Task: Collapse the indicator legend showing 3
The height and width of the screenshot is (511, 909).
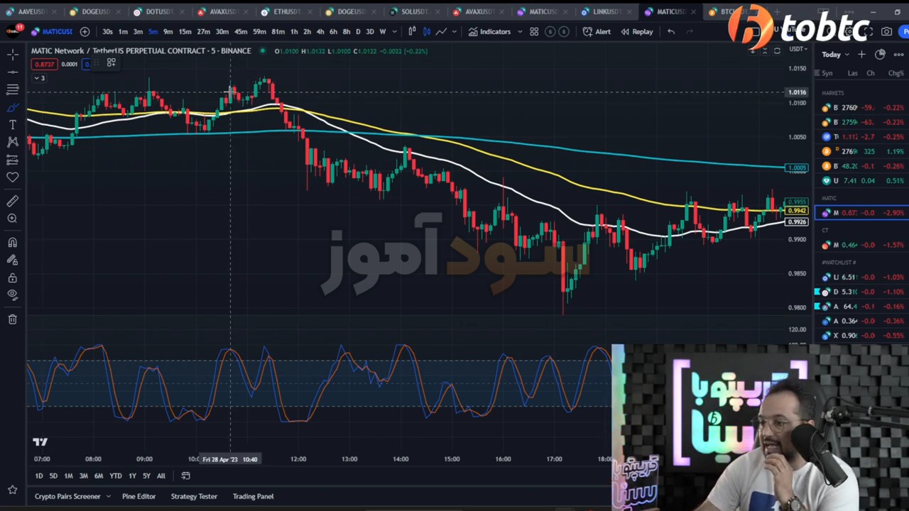Action: [39, 78]
